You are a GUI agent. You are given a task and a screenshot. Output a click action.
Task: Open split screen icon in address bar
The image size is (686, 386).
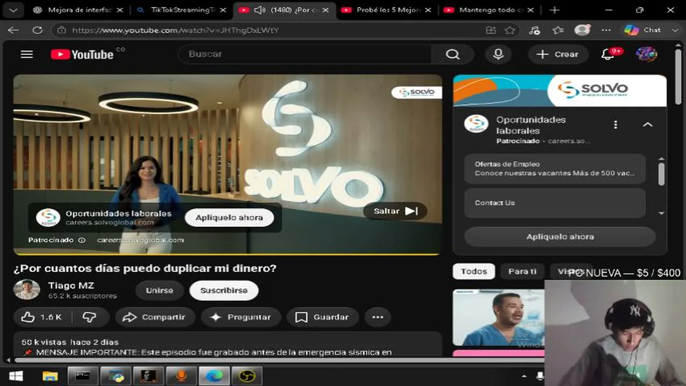[491, 30]
